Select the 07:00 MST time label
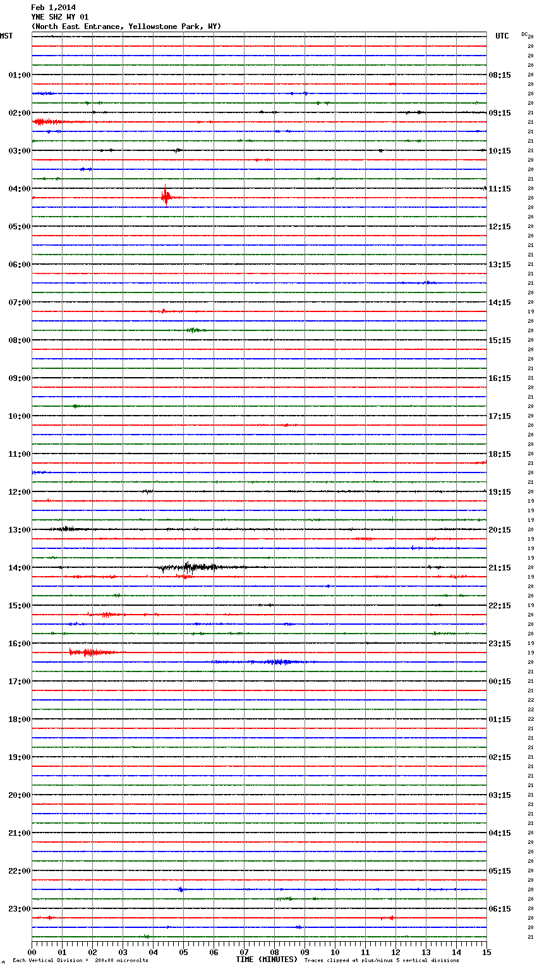 tap(20, 303)
